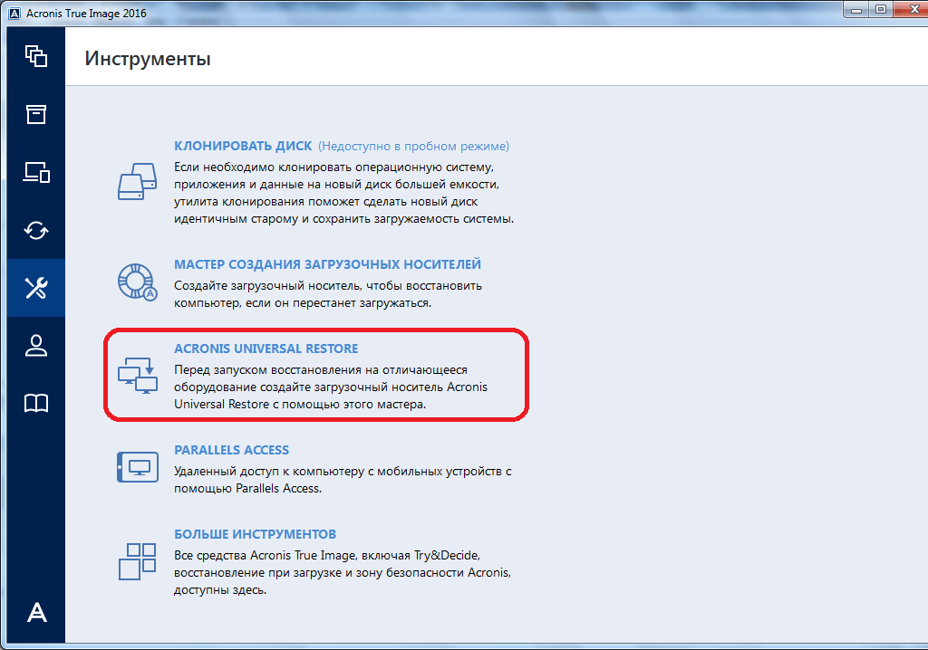928x650 pixels.
Task: Open the device Sync icon in sidebar
Action: coord(36,172)
